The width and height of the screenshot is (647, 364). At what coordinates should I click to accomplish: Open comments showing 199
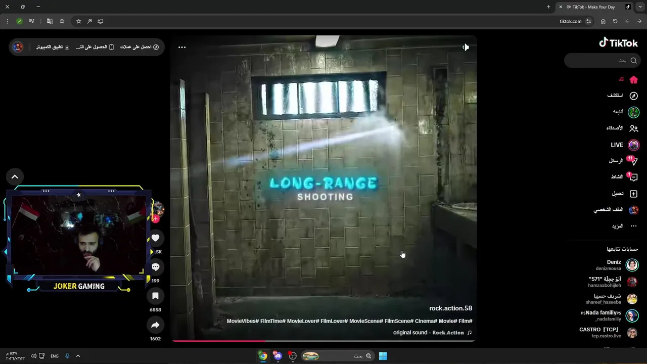pos(155,267)
